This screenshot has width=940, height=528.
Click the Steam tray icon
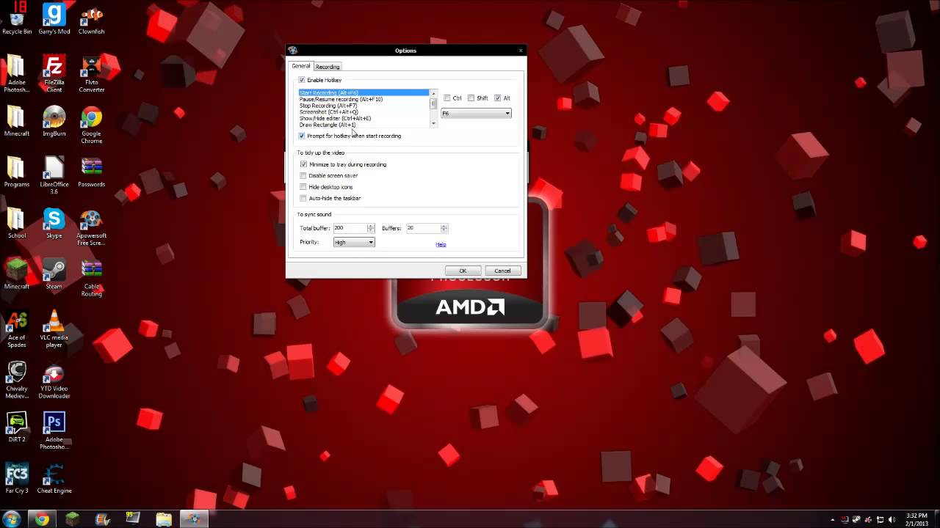(856, 519)
